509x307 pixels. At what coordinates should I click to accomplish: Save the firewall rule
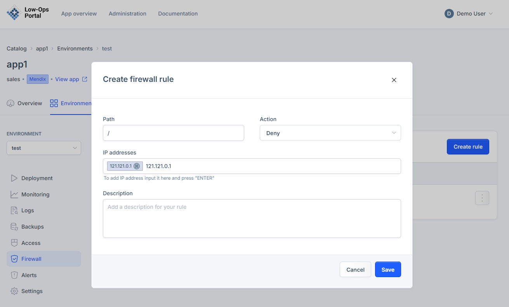[x=388, y=270]
